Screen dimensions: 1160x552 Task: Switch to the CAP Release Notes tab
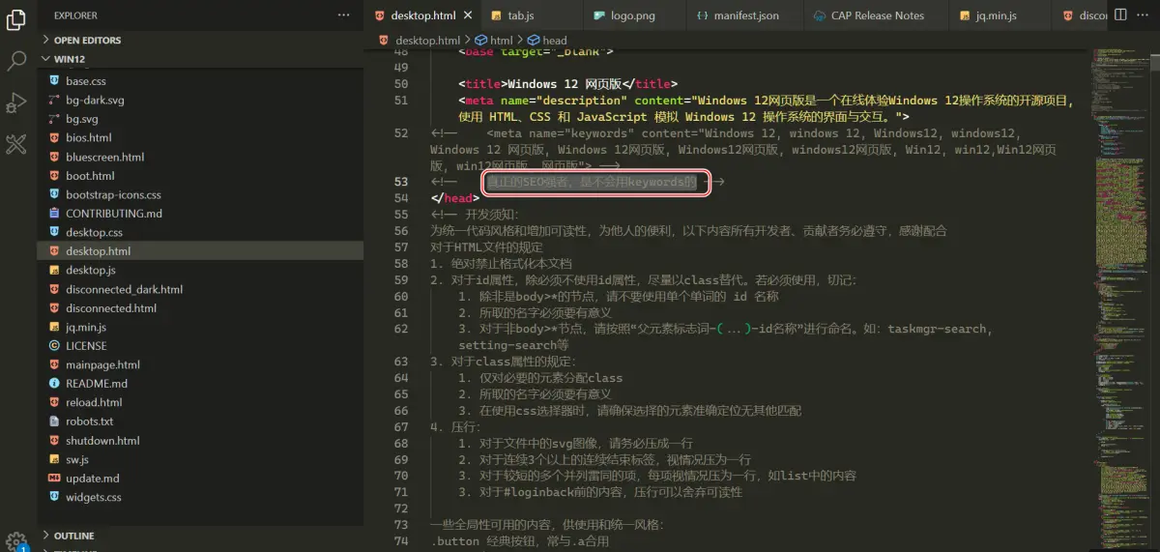point(877,15)
